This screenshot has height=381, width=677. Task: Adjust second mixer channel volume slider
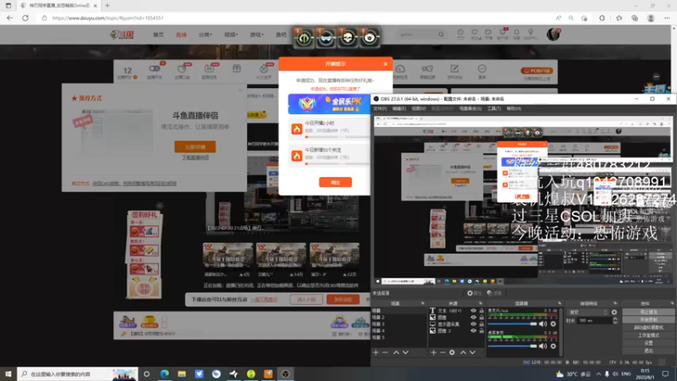513,346
